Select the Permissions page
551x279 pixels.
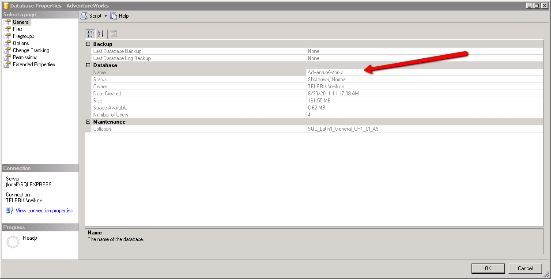tap(25, 57)
